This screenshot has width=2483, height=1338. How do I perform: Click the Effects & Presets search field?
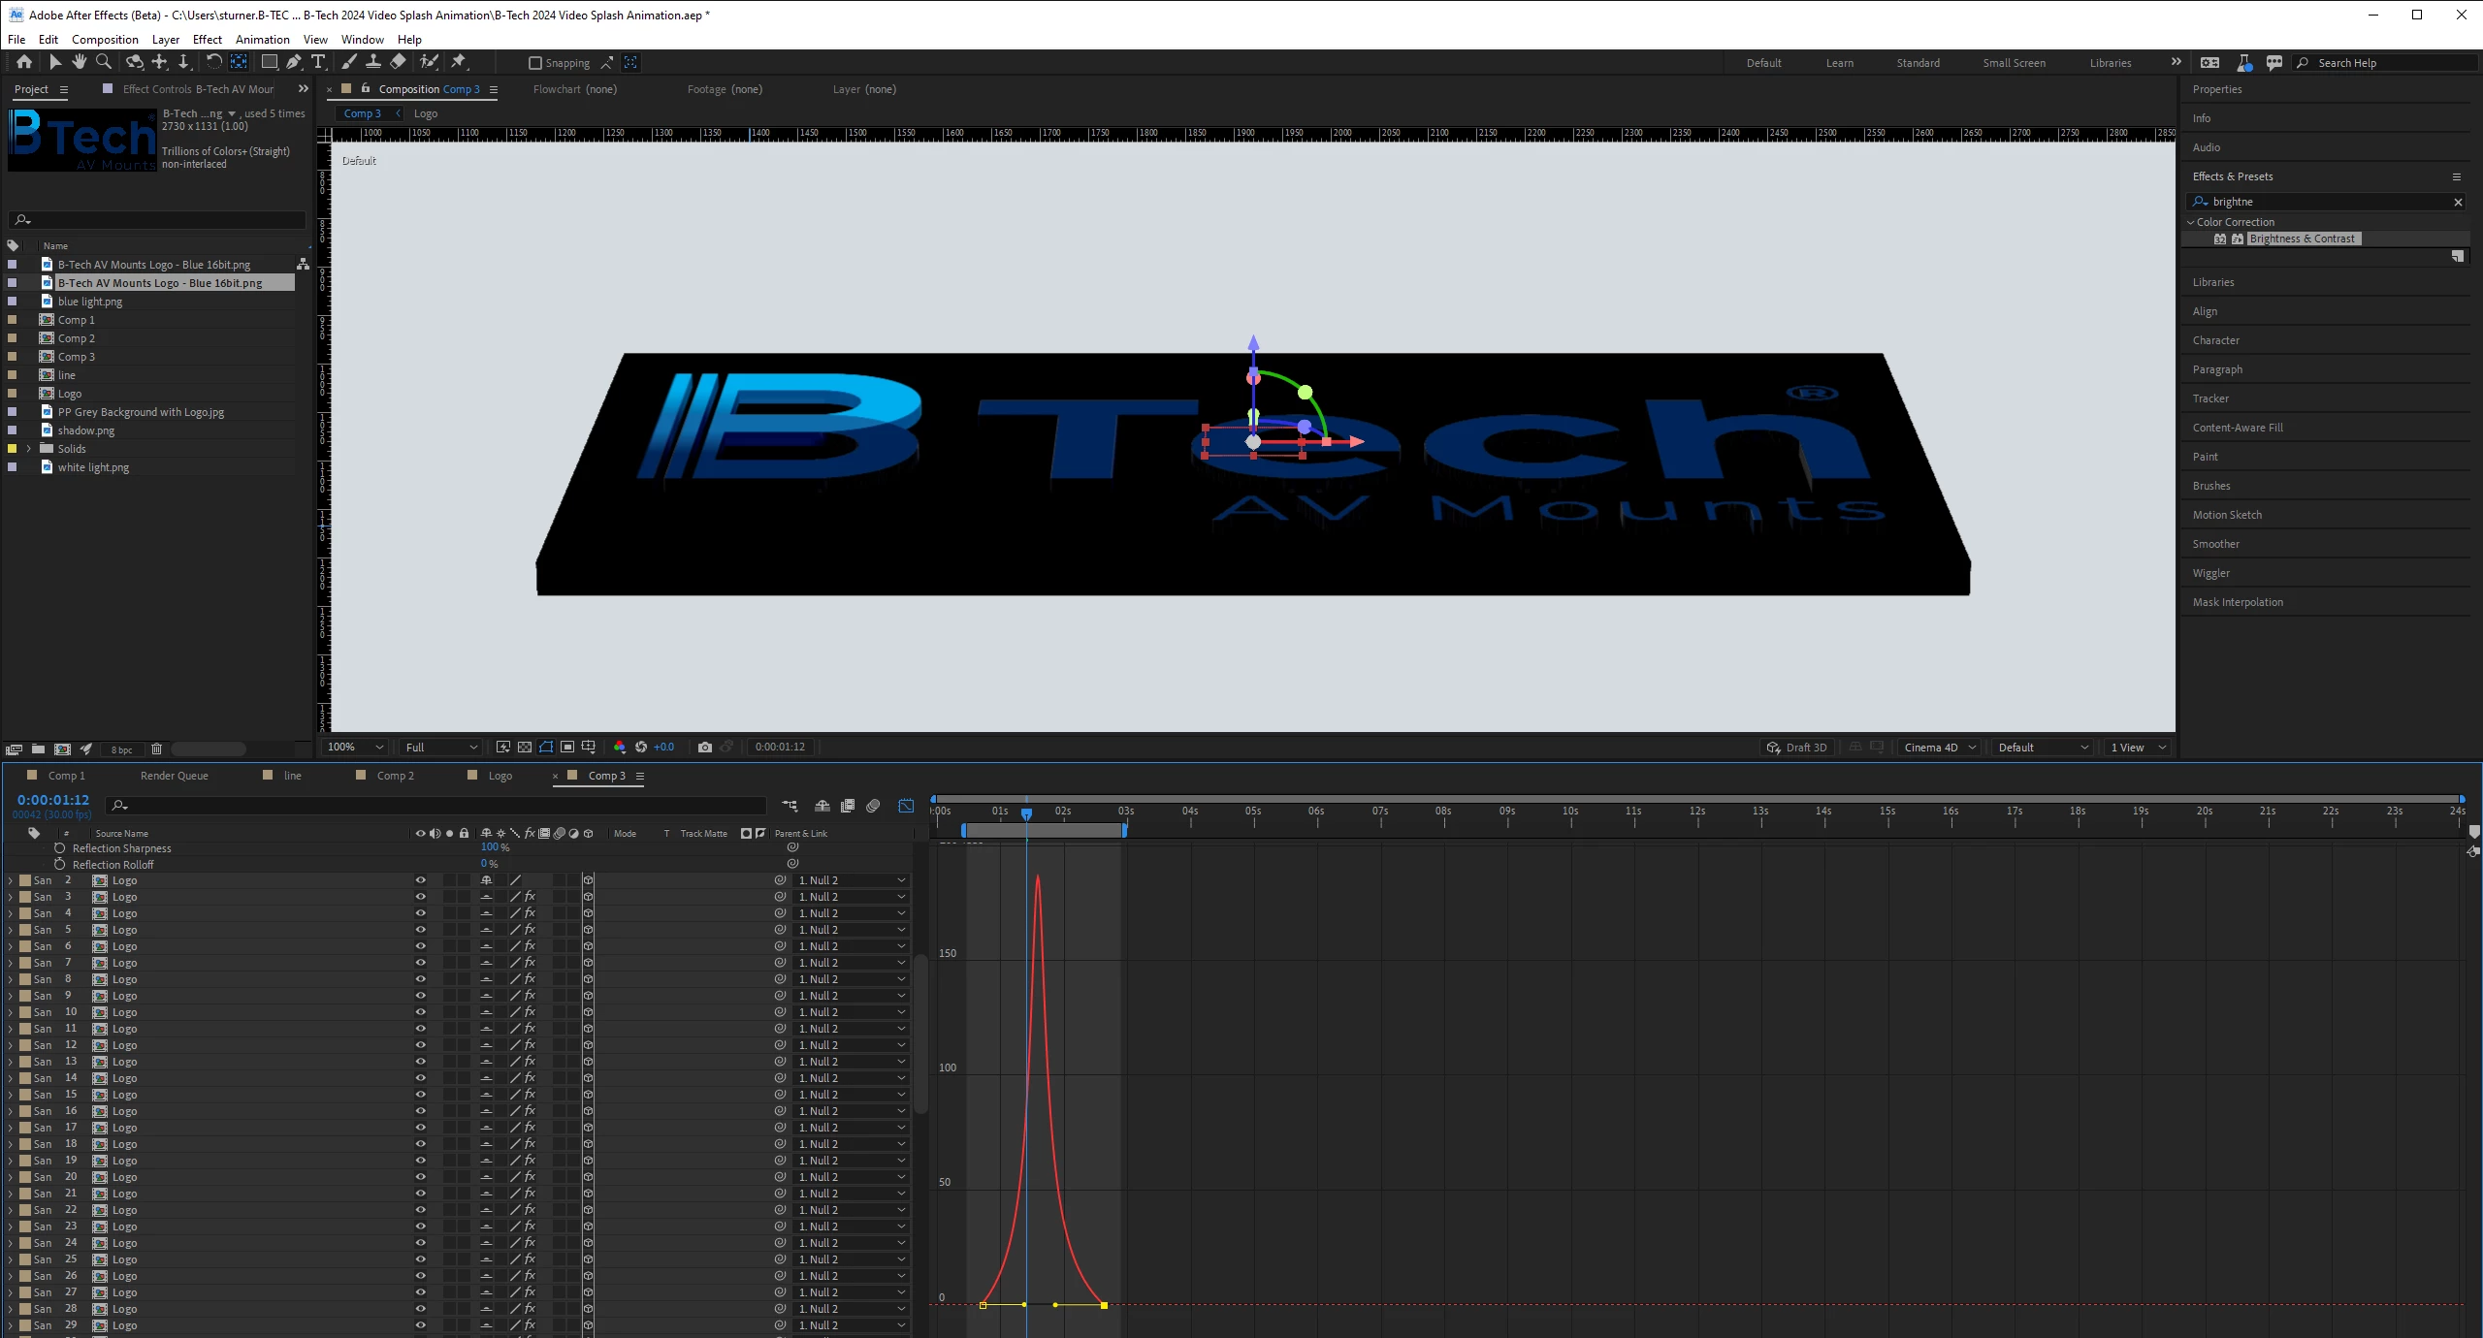point(2328,202)
